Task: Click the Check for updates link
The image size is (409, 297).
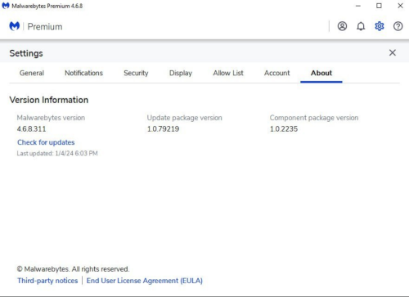Action: tap(46, 142)
